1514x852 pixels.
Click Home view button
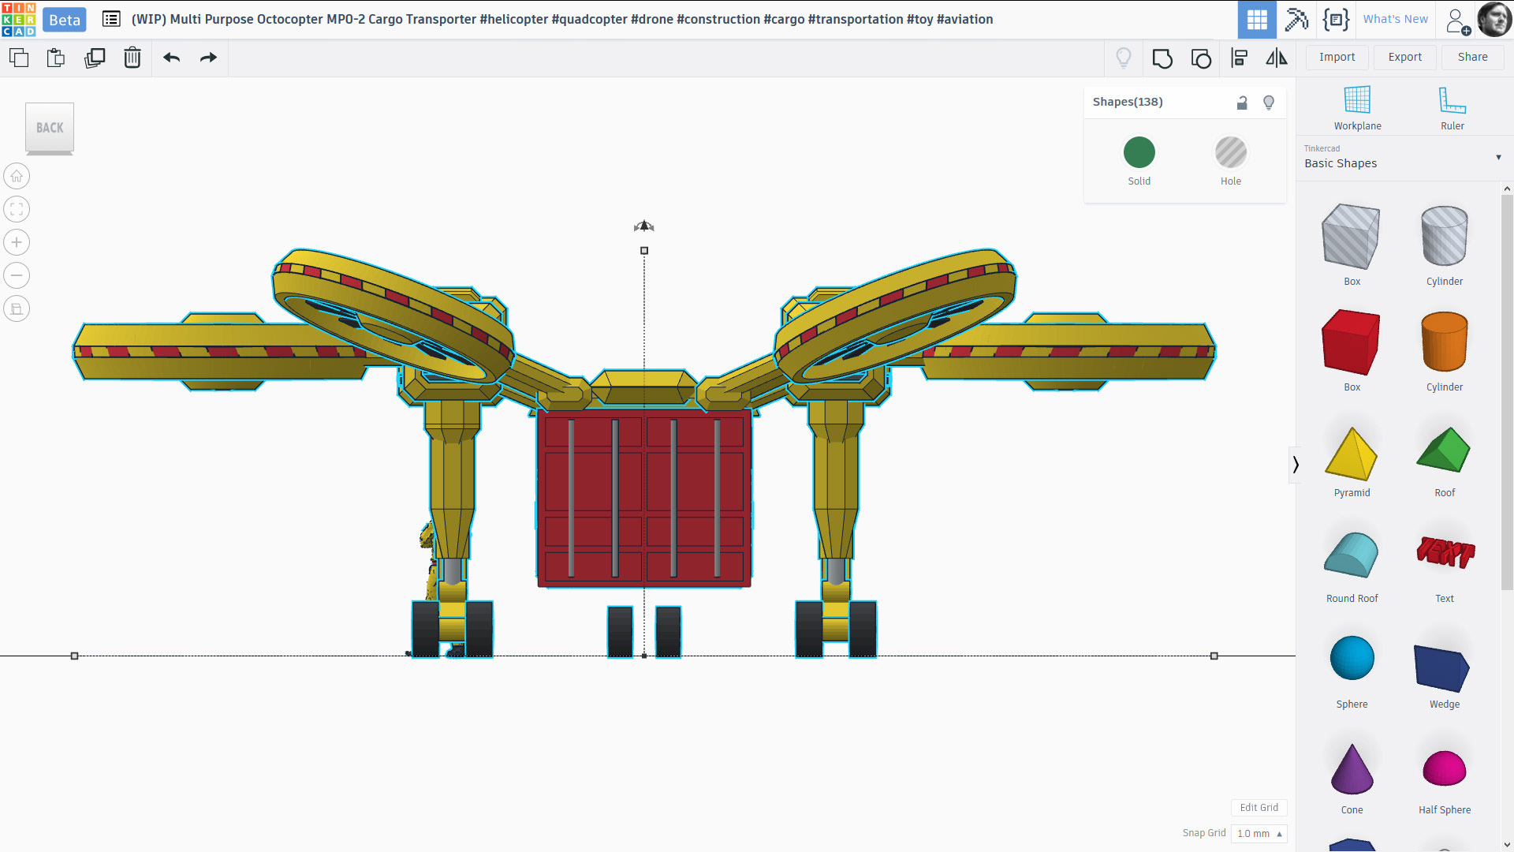[17, 176]
